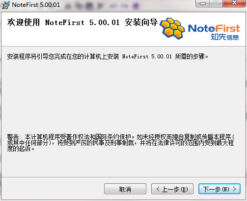
Task: Click the NoteFirst 5.00.01 window title text
Action: (x=36, y=5)
